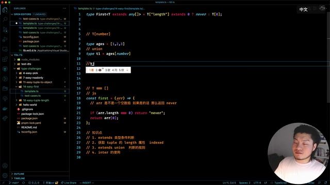Click the Ln, Col cursor position indicator

[x=229, y=183]
